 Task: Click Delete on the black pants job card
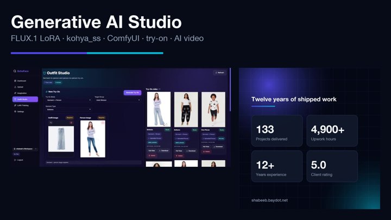pyautogui.click(x=179, y=156)
